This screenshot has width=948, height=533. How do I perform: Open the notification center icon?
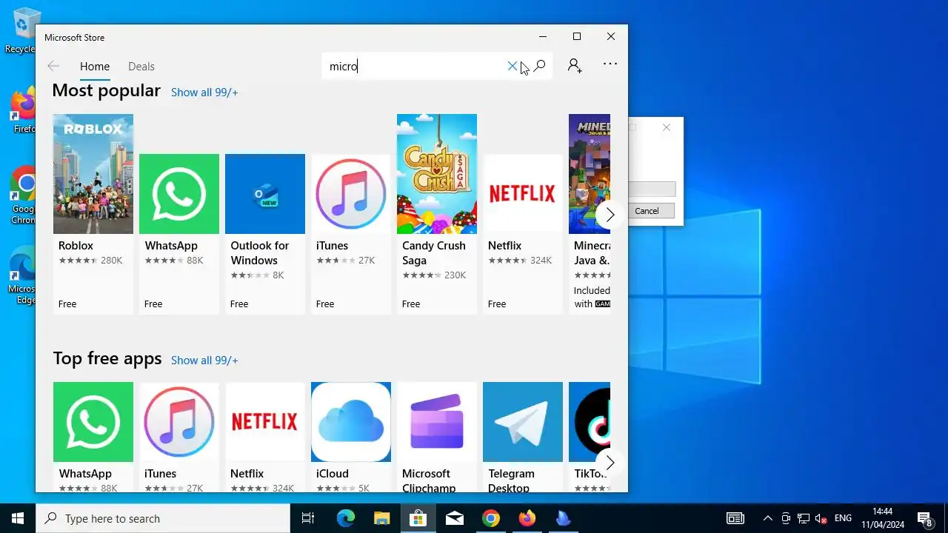924,518
